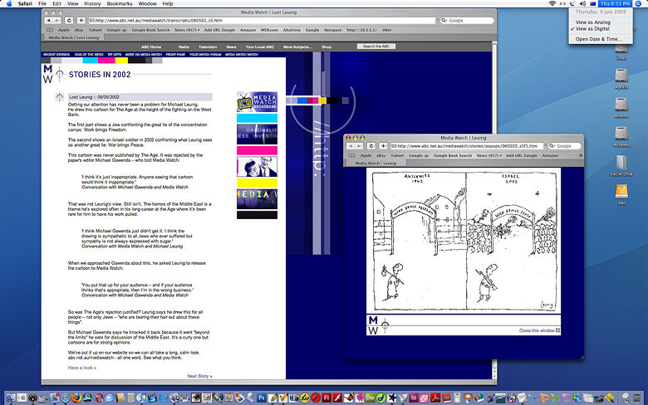The image size is (648, 405).
Task: Launch Opera from the dock
Action: point(99,398)
